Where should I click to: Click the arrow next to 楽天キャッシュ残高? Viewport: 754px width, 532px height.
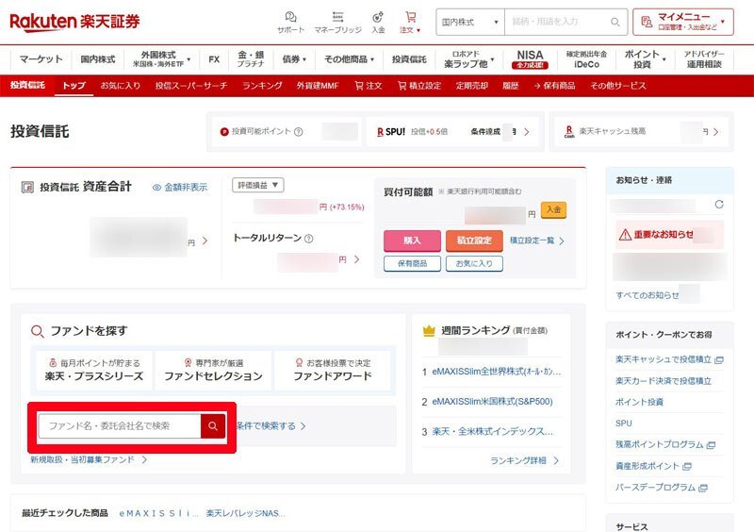(716, 131)
